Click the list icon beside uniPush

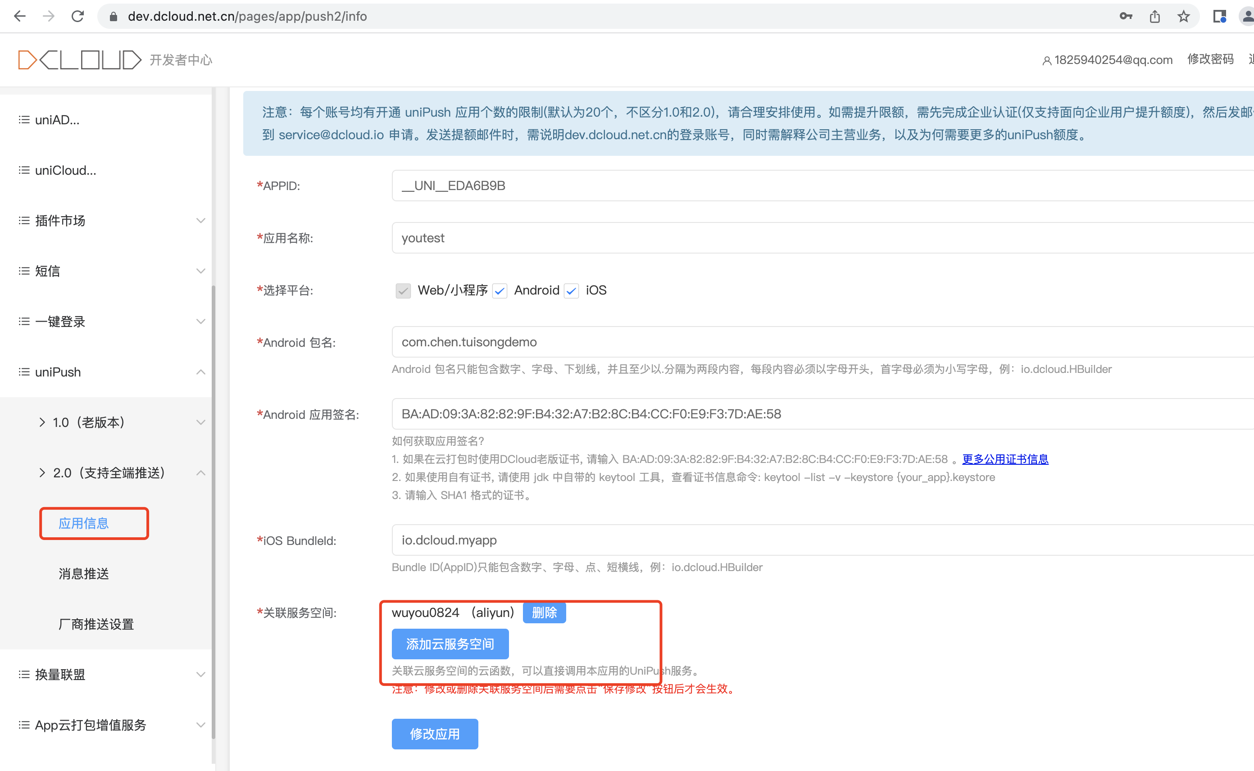[x=24, y=372]
